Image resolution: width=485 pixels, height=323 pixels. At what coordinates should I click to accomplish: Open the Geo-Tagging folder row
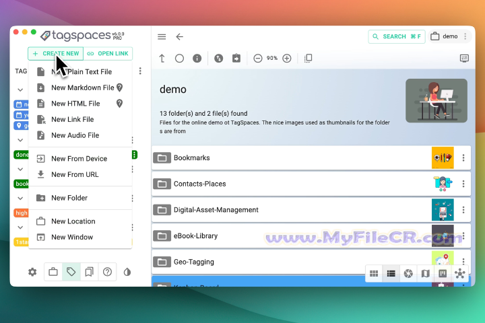[311, 262]
